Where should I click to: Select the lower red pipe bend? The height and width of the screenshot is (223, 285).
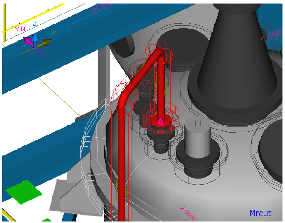[124, 99]
